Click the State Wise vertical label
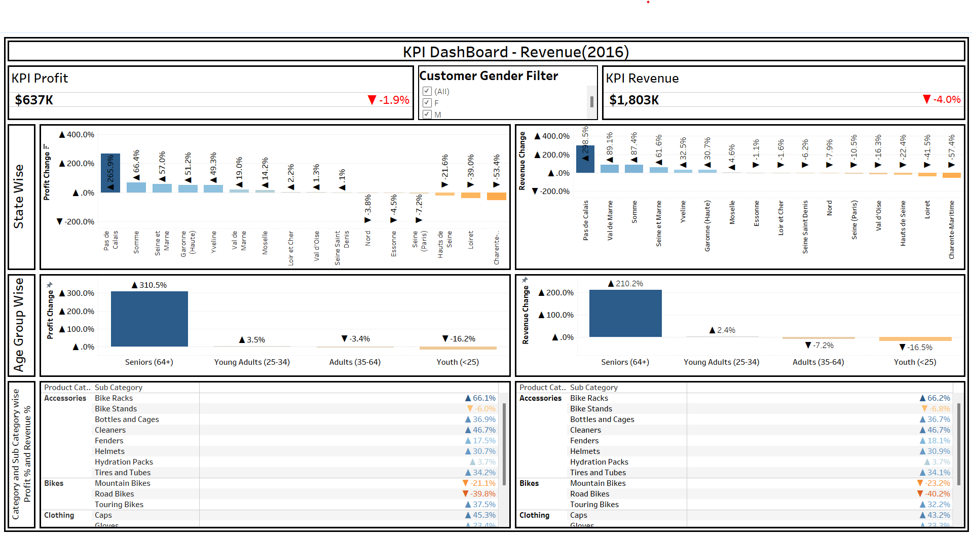This screenshot has height=535, width=972. pos(19,197)
